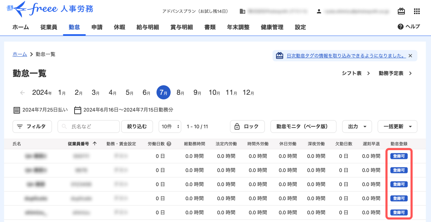Click the user account icon
The width and height of the screenshot is (431, 222).
point(319,11)
